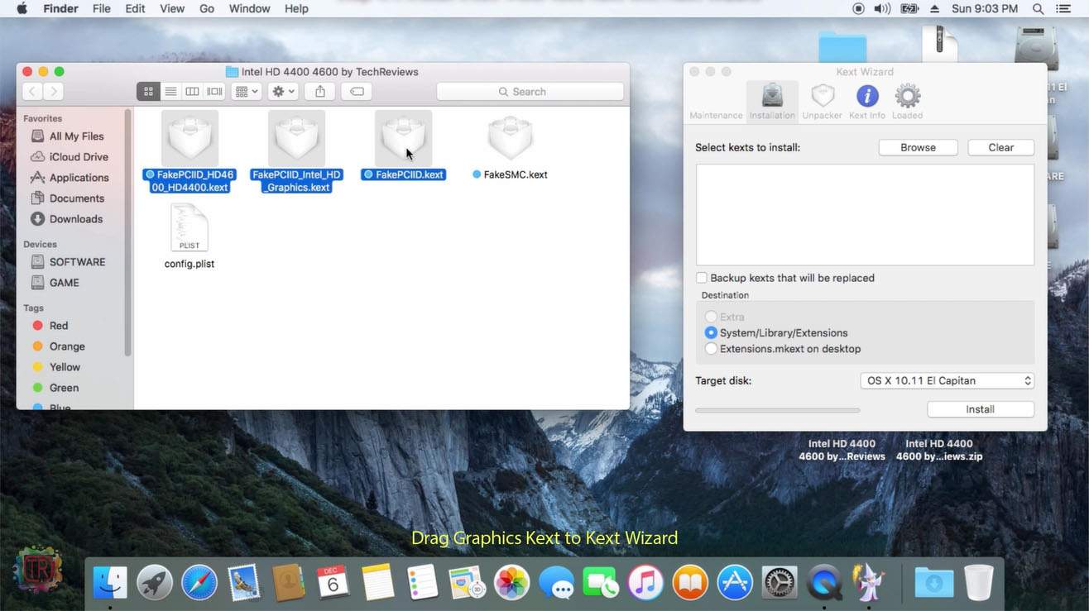The height and width of the screenshot is (611, 1089).
Task: Launch Safari from the Dock
Action: [x=199, y=582]
